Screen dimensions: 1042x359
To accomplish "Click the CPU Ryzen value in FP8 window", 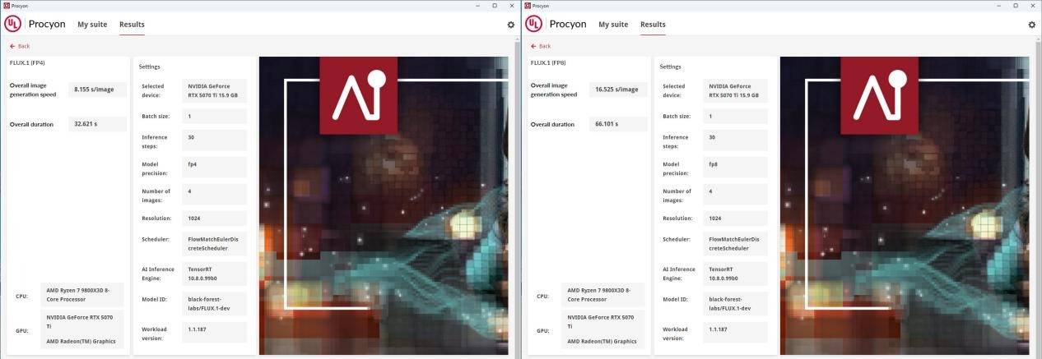I will point(603,295).
